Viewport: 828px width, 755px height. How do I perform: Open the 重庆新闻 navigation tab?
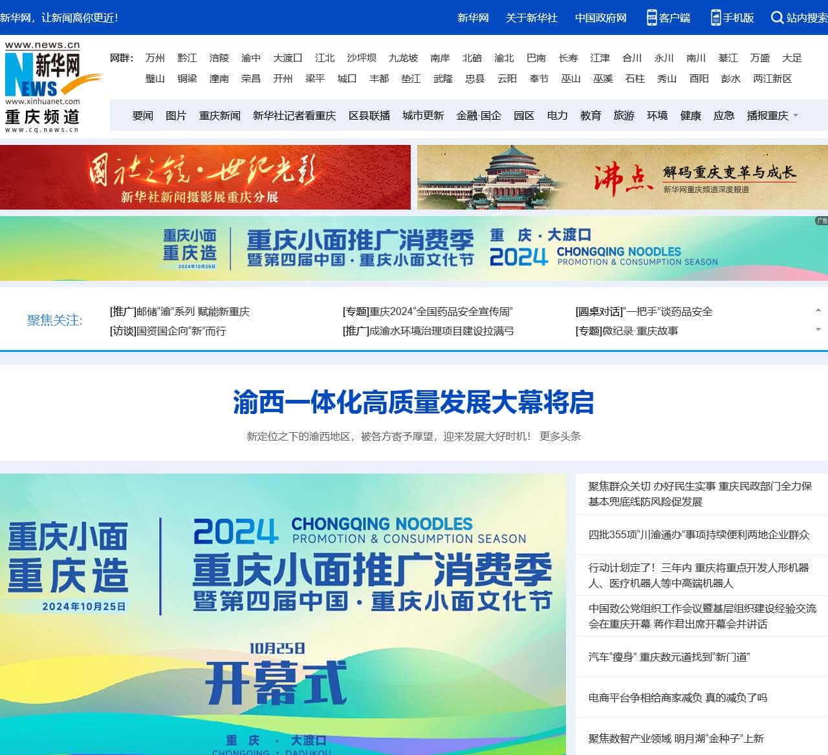pyautogui.click(x=220, y=116)
